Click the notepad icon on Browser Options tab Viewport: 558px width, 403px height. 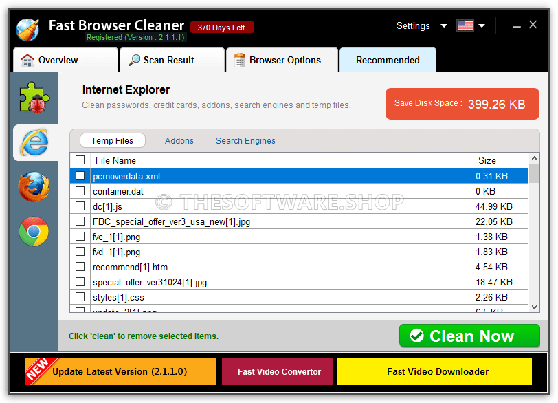pyautogui.click(x=240, y=60)
